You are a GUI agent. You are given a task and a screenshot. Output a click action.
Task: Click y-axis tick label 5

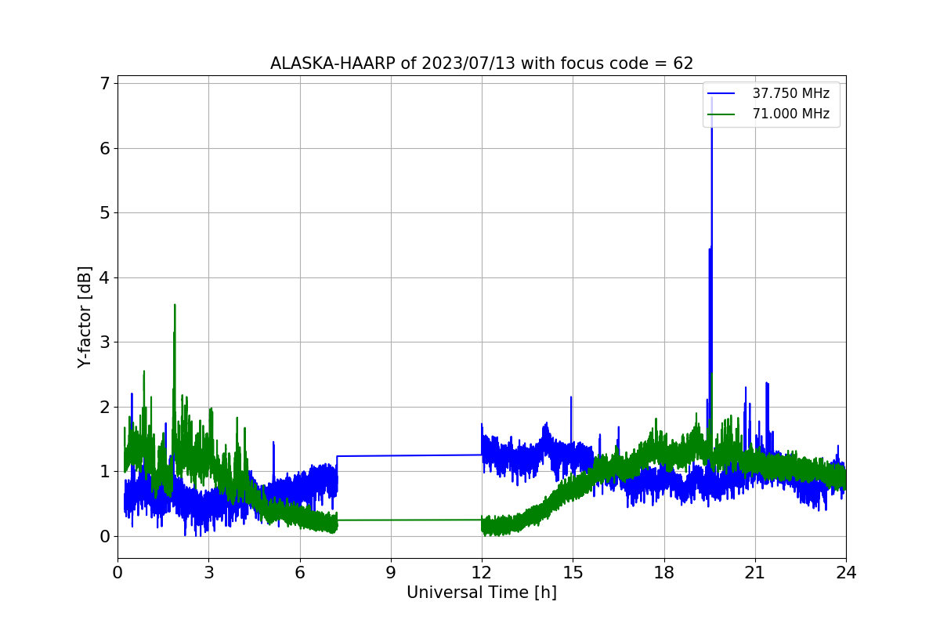pos(105,212)
